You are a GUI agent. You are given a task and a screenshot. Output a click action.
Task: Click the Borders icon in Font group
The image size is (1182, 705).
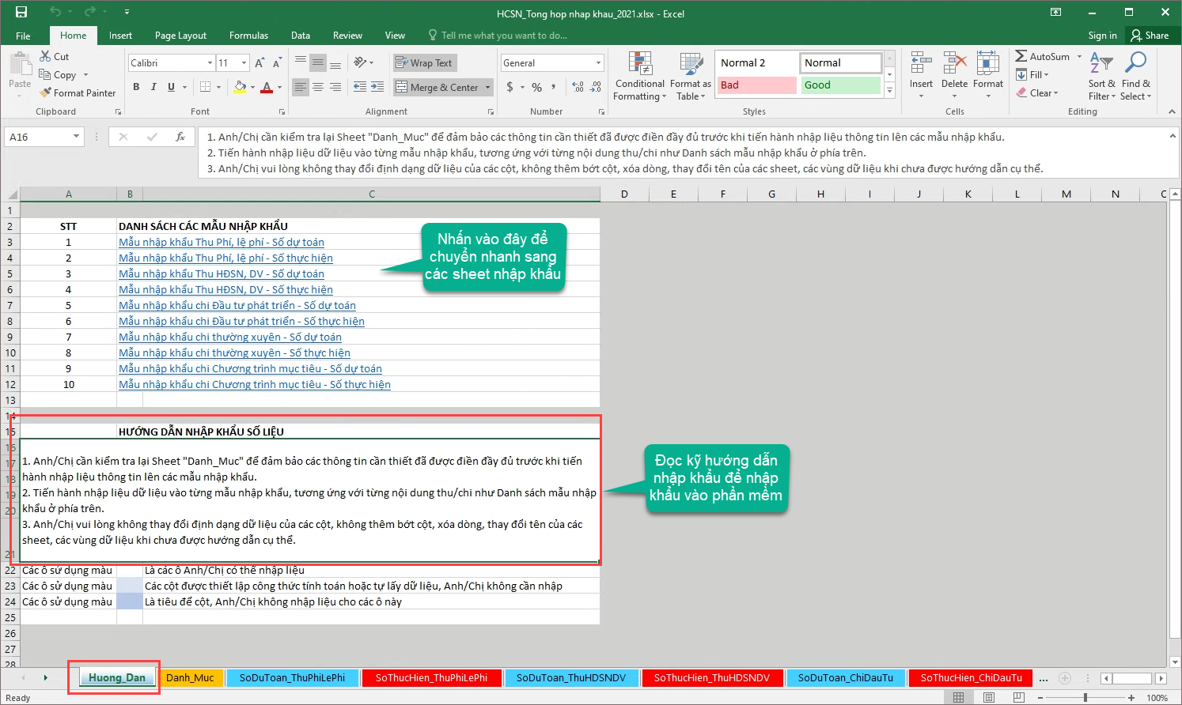pos(206,87)
